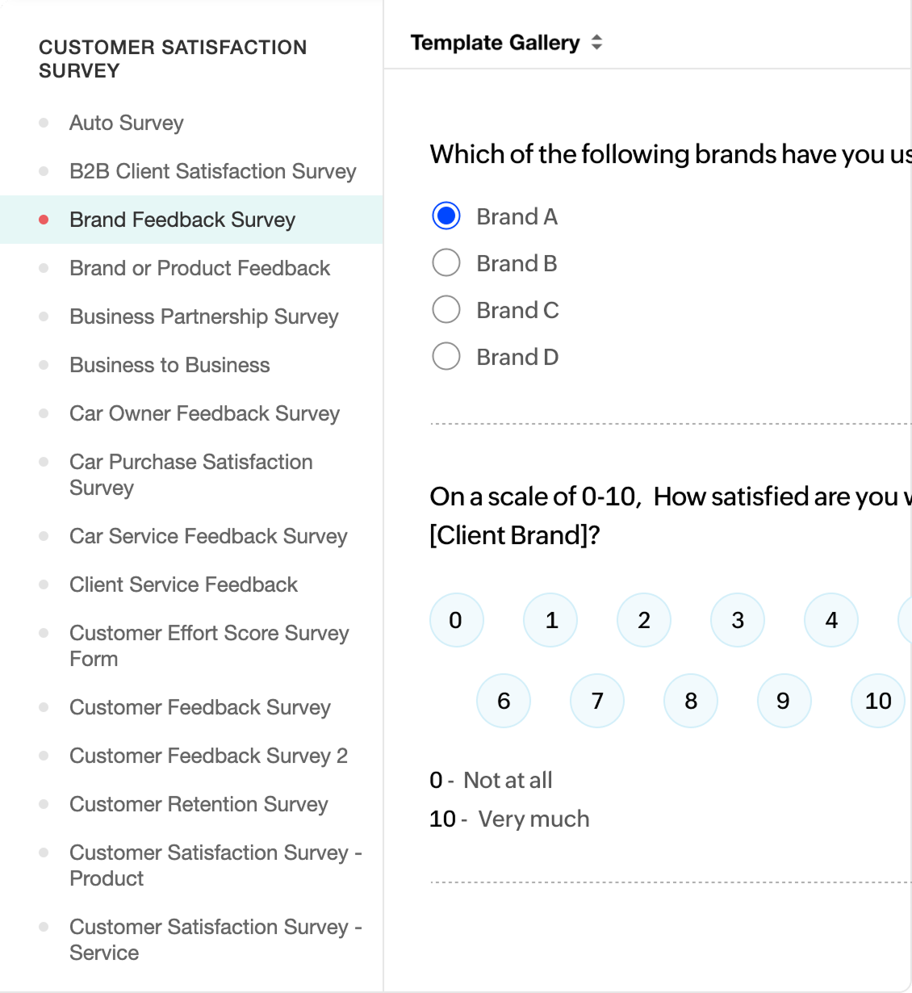
Task: Select the Customer Retention Survey template
Action: pos(199,804)
